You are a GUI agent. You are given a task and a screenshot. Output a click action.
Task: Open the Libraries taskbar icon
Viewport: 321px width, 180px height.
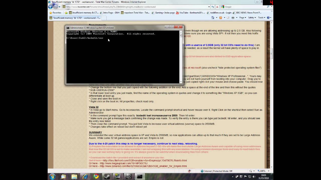(63, 177)
